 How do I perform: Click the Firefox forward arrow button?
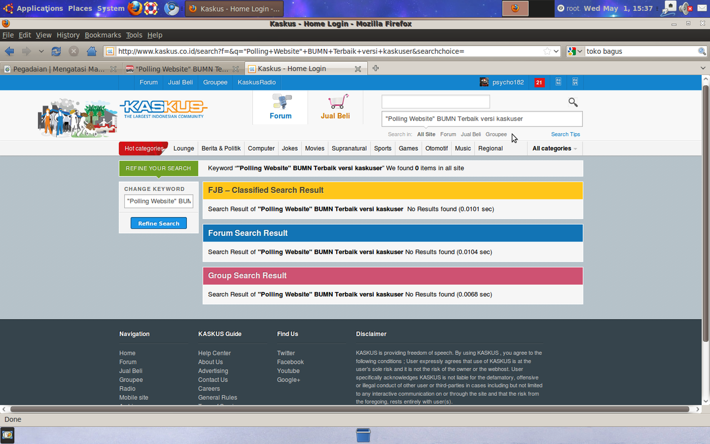point(26,51)
